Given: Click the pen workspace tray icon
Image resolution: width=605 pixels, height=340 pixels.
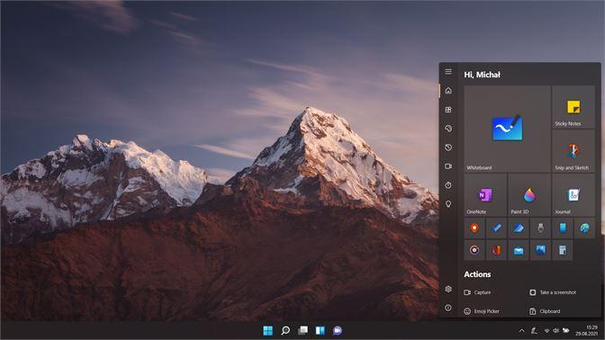Looking at the screenshot, I should (x=534, y=330).
